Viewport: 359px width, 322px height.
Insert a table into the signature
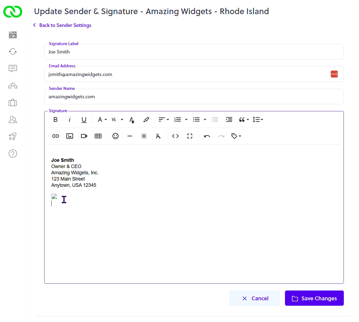click(x=98, y=136)
